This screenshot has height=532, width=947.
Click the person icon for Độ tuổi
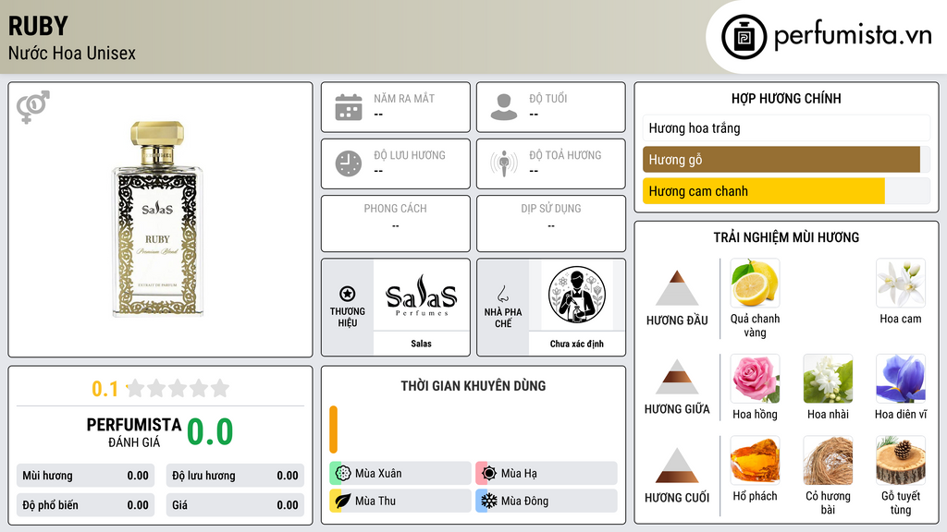(504, 107)
